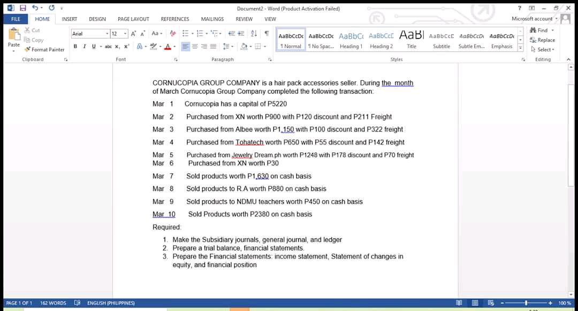Click ENGLISH (PHILIPPINES) language indicator

tap(111, 303)
